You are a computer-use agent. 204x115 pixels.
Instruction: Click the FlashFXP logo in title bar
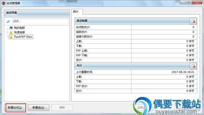click(3, 3)
